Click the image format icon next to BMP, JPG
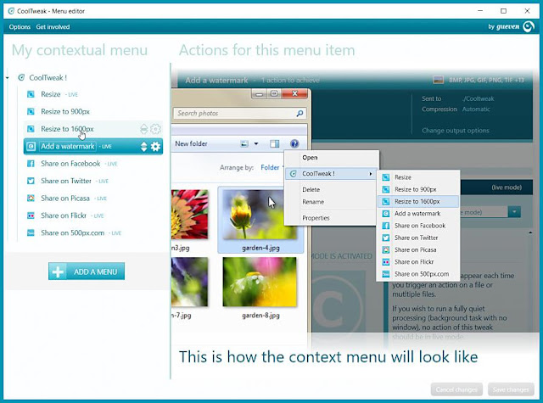The image size is (543, 403). click(439, 80)
